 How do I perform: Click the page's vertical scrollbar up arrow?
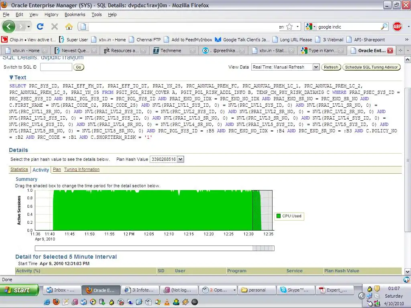[x=407, y=60]
